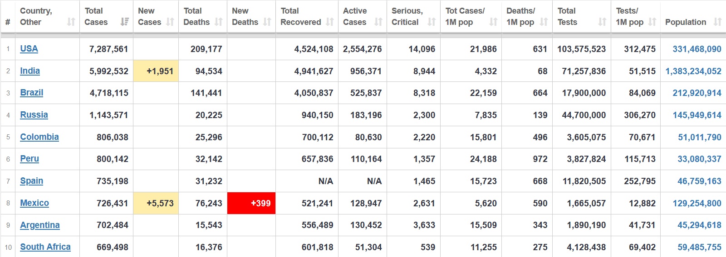Open Mexico population 129,254,800 link
Screen dimensions: 726x257
click(x=697, y=203)
